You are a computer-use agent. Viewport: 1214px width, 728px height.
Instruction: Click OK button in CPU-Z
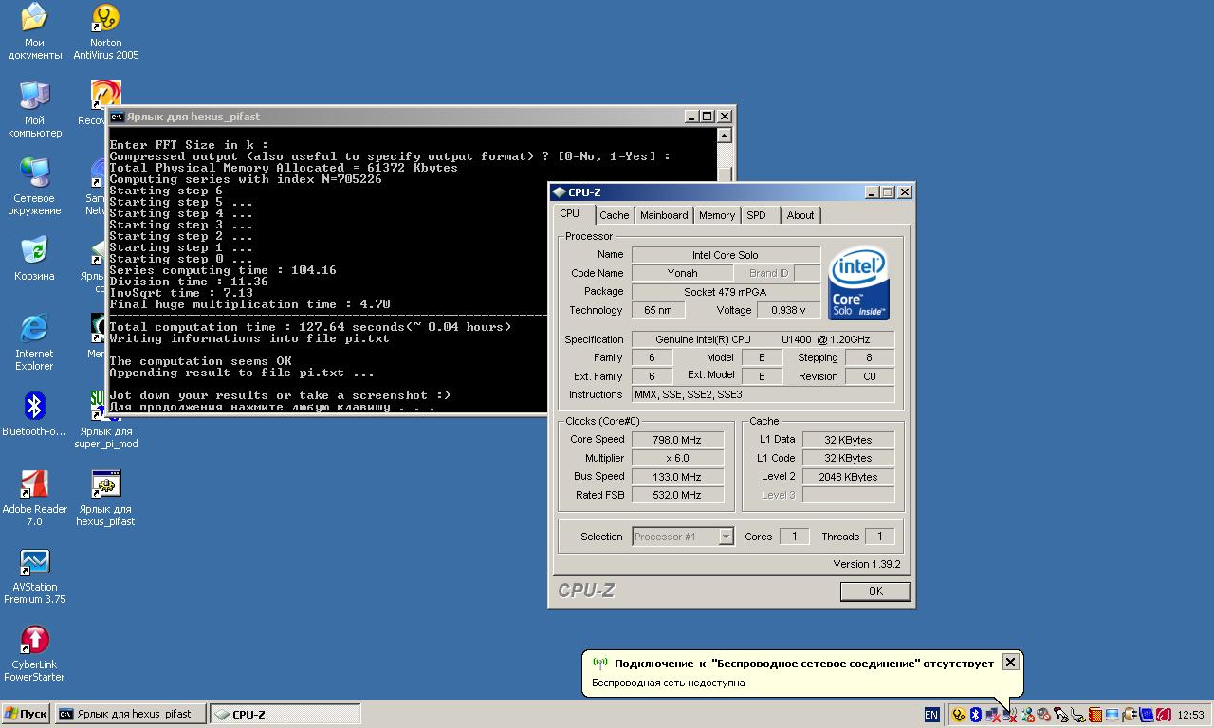click(875, 591)
